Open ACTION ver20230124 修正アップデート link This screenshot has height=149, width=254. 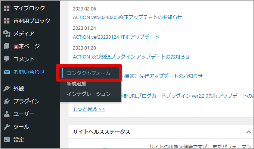[x=116, y=37]
